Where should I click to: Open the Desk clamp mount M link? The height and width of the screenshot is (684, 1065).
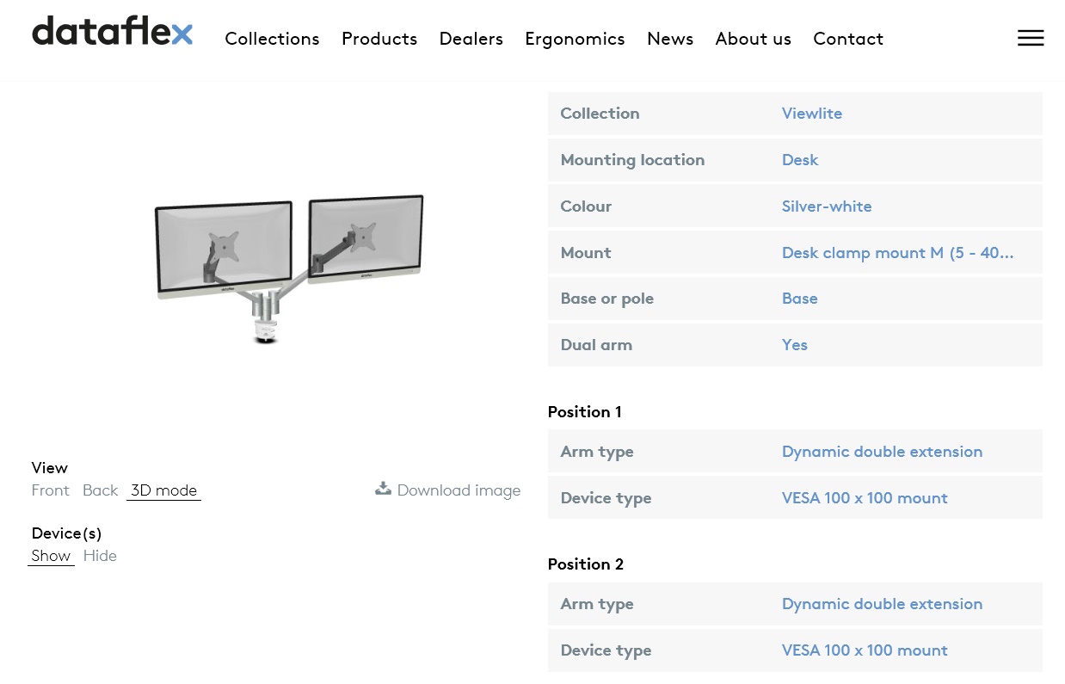[x=897, y=253]
